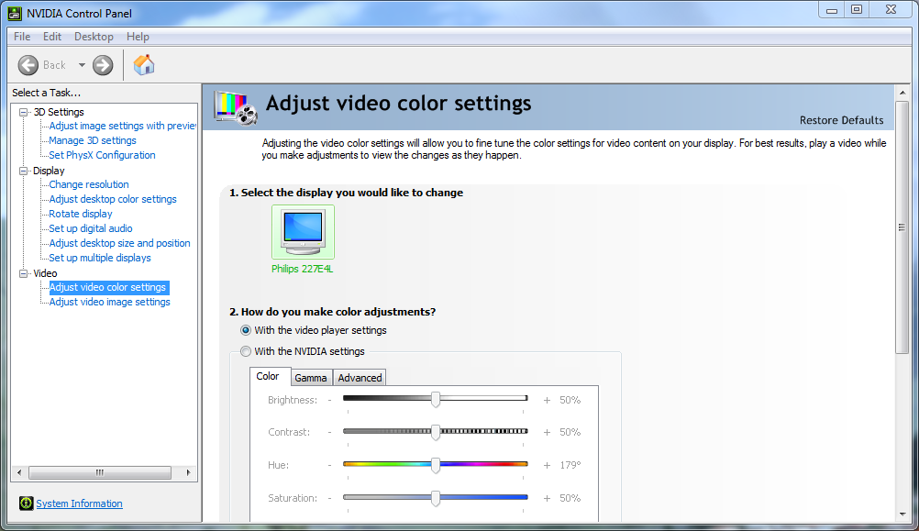This screenshot has height=531, width=919.
Task: Open the File menu
Action: [22, 37]
